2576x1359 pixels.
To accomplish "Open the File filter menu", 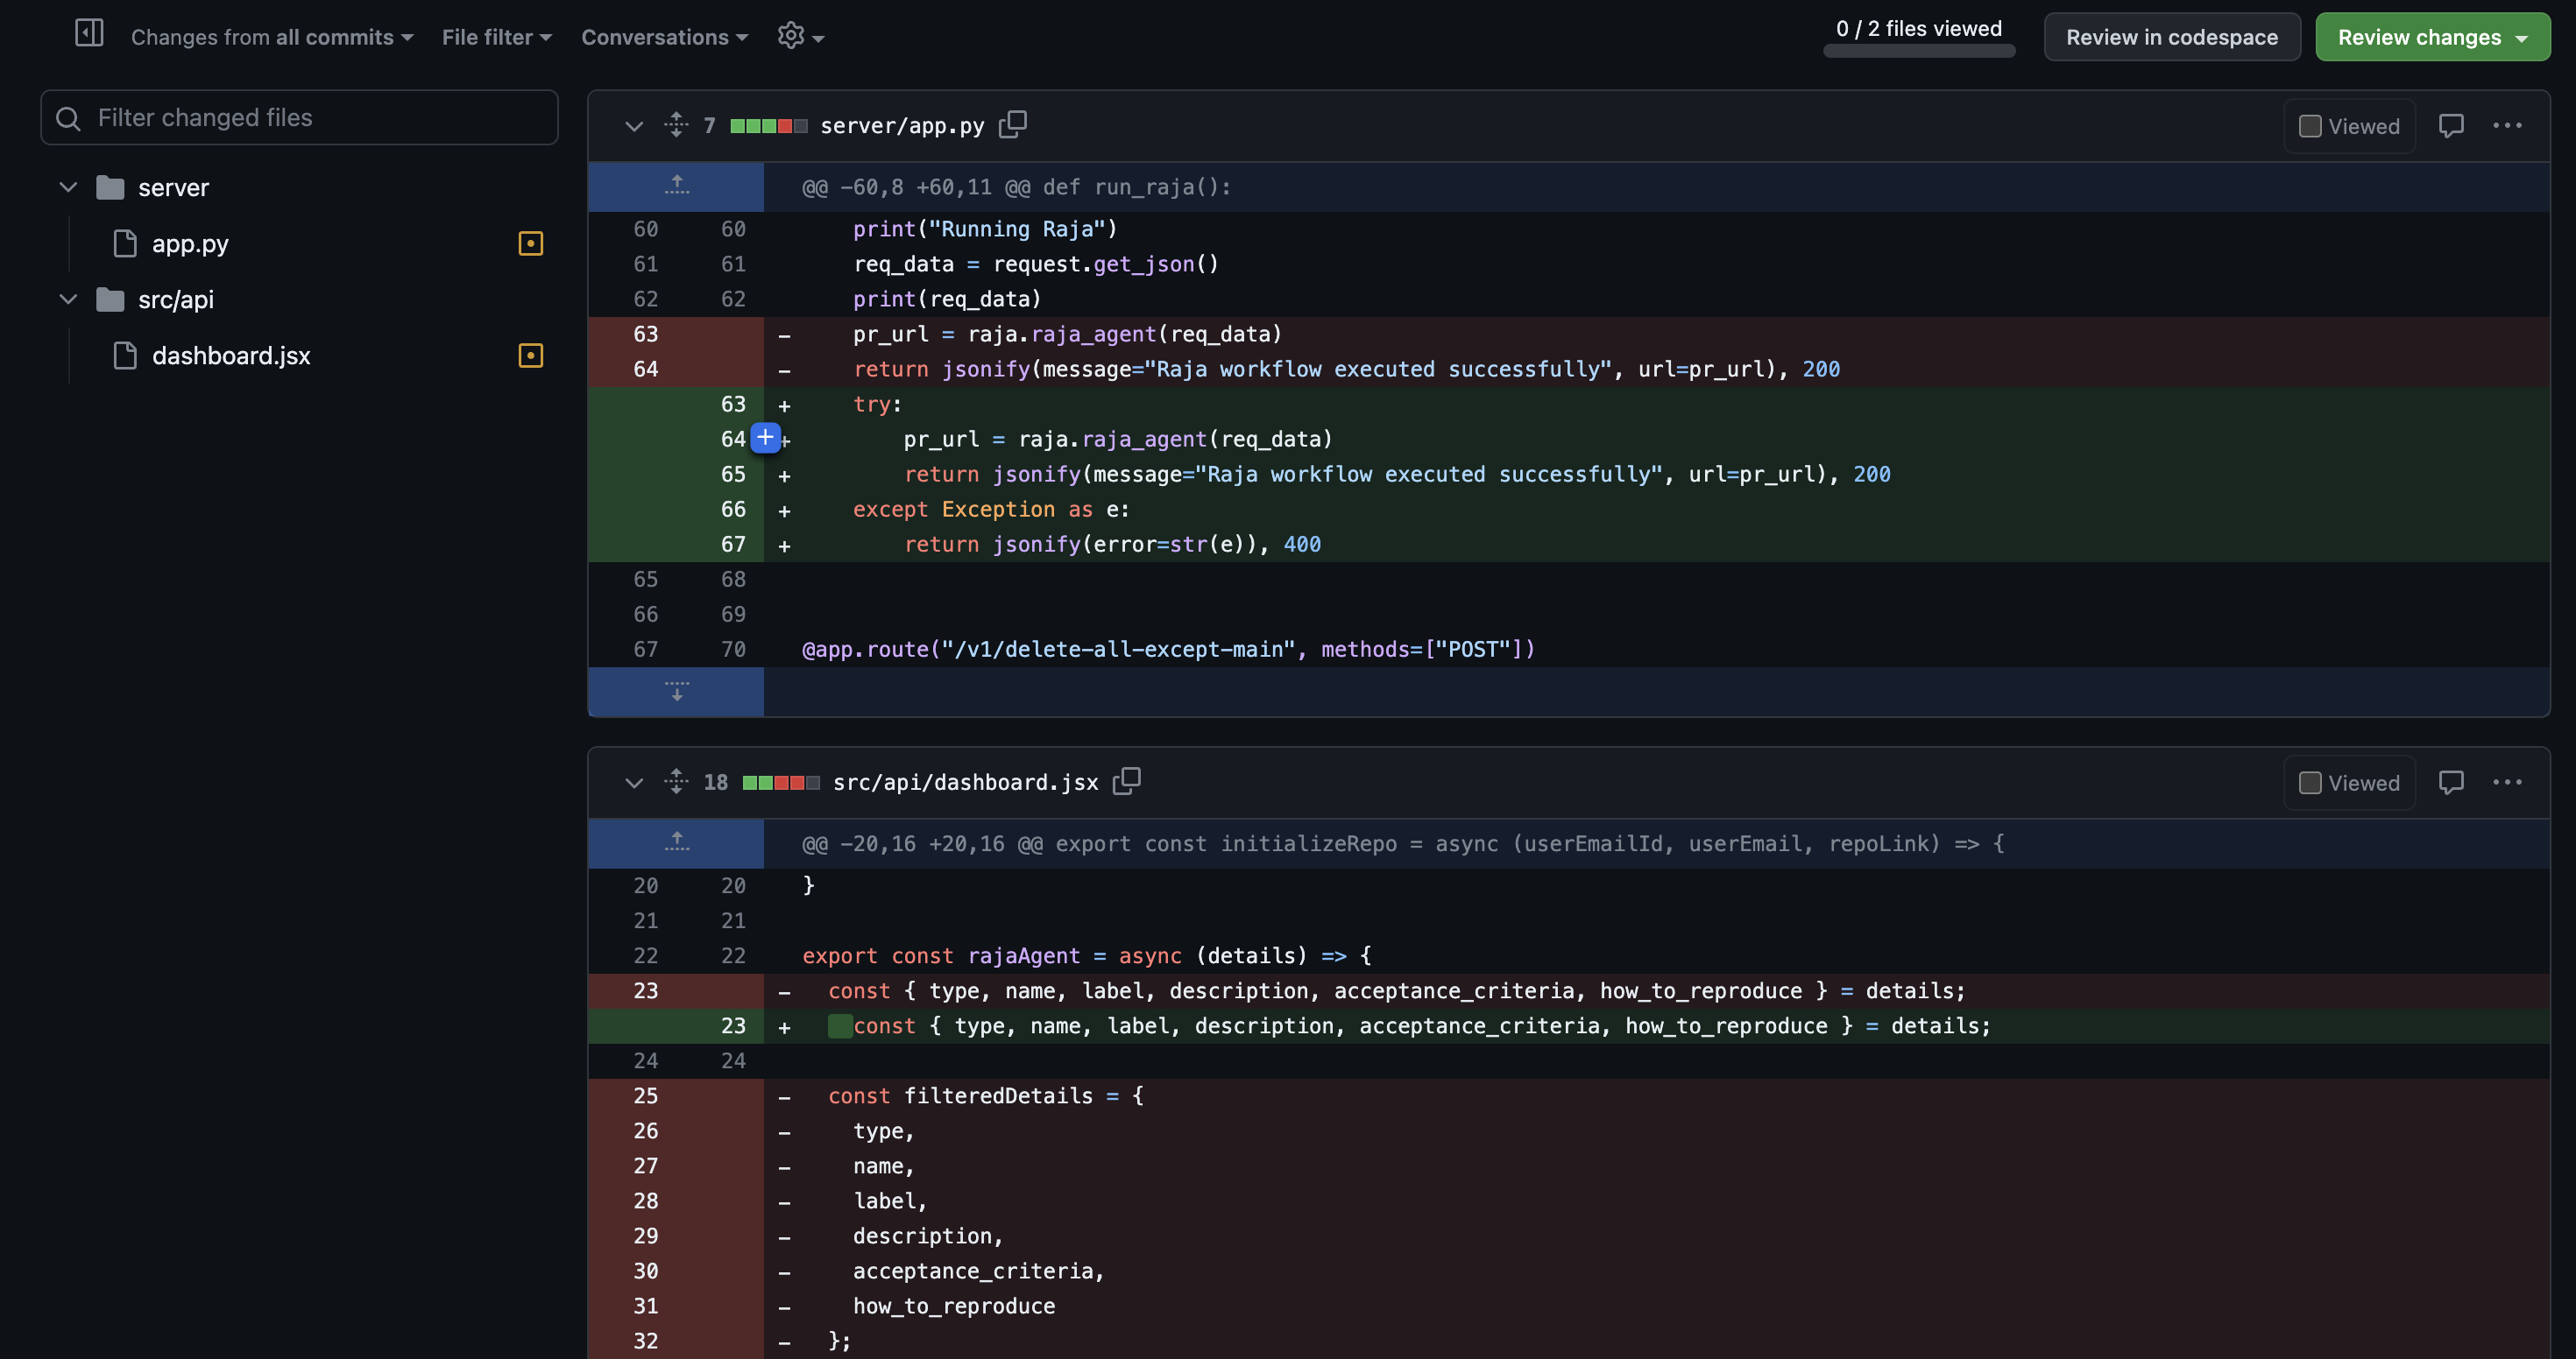I will click(496, 37).
